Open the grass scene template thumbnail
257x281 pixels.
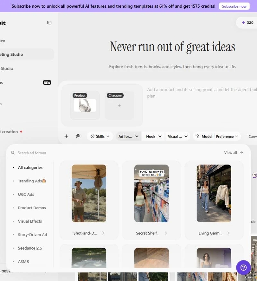(89, 258)
